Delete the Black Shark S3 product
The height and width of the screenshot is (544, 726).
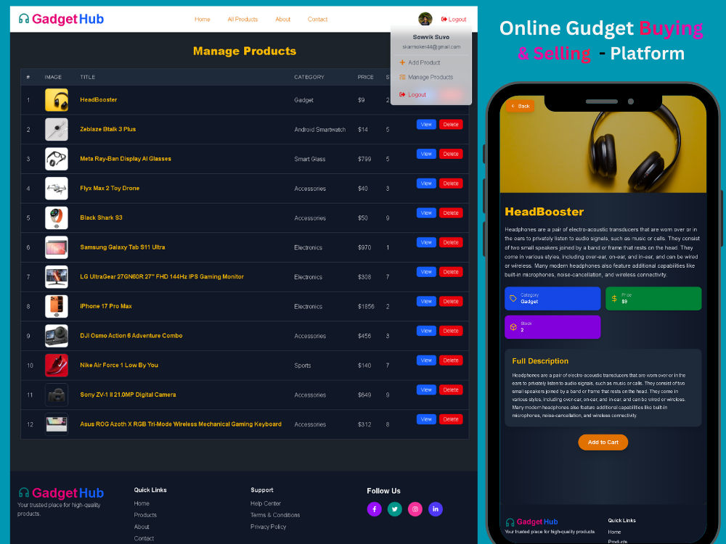coord(451,213)
